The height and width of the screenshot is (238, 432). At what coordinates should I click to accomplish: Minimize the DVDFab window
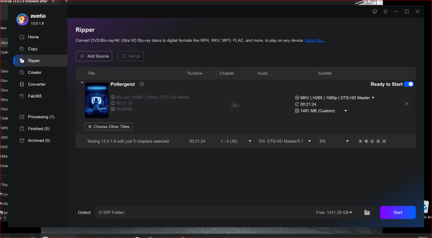[396, 11]
